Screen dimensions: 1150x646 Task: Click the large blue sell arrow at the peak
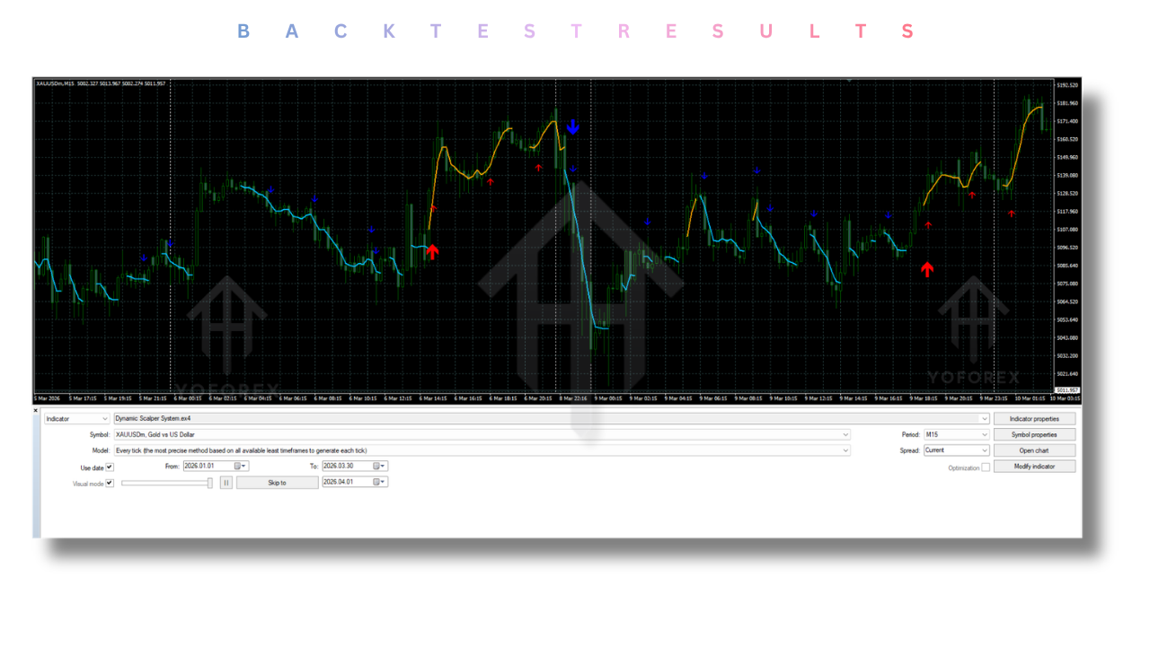tap(573, 127)
